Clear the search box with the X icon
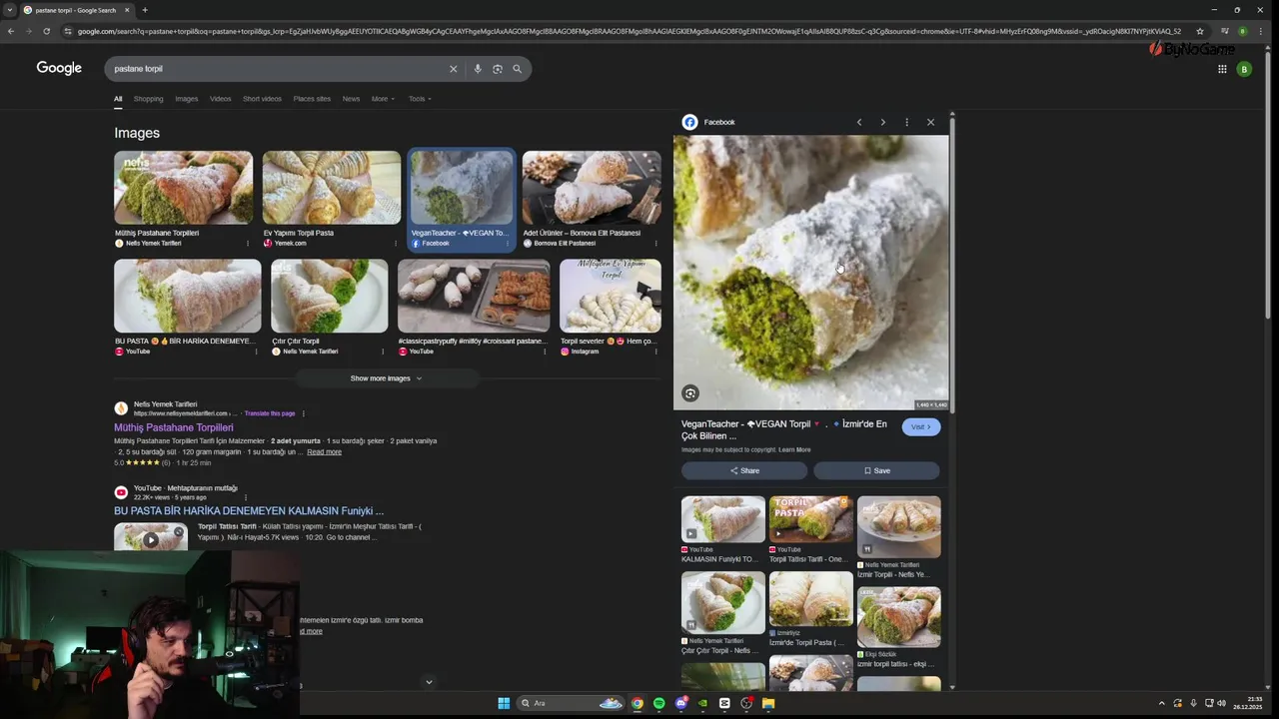 click(x=453, y=69)
